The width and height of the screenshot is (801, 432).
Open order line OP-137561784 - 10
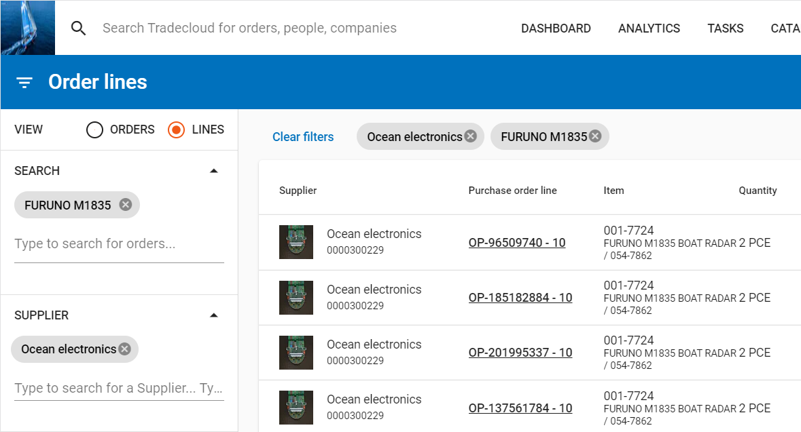coord(520,408)
